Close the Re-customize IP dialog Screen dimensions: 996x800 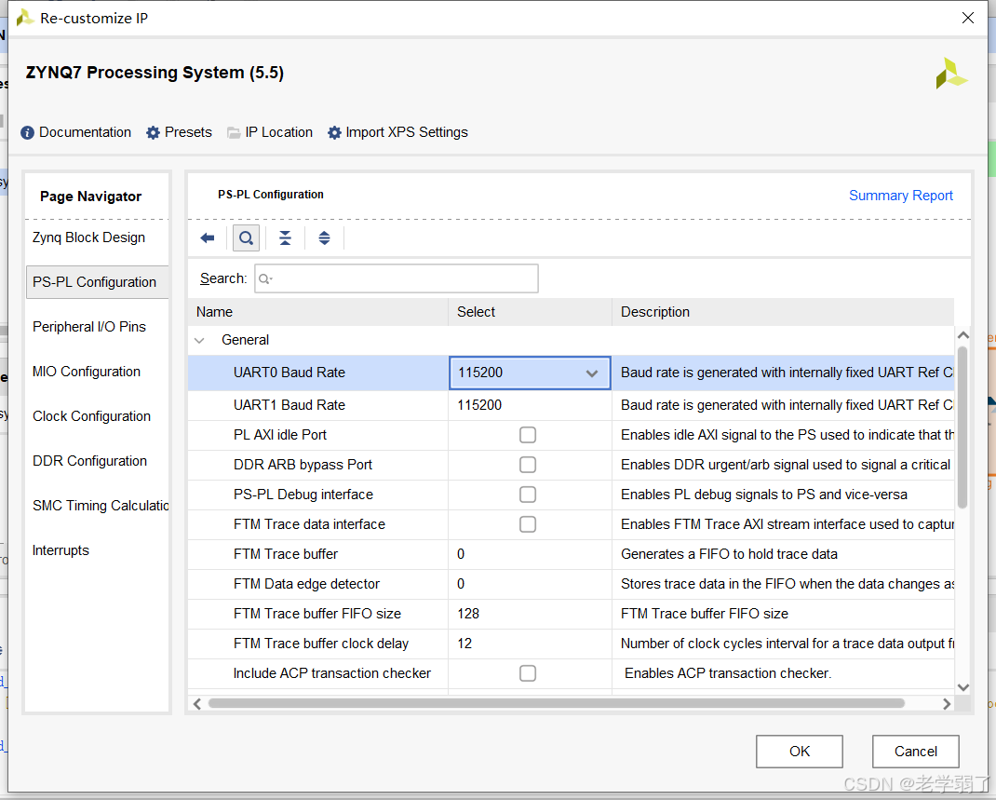(967, 18)
